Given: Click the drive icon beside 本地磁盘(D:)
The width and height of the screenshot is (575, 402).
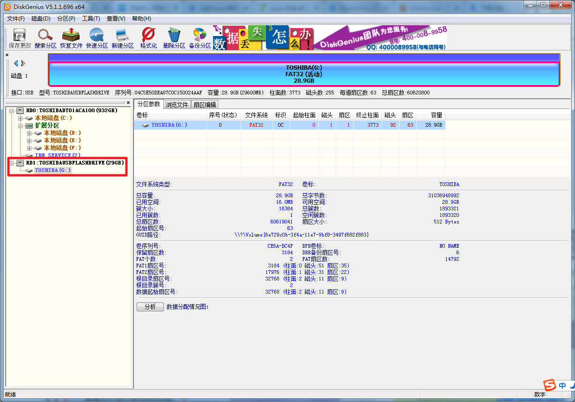Looking at the screenshot, I should [38, 133].
